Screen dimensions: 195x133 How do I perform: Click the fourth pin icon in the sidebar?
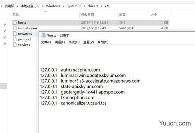(x=5, y=44)
